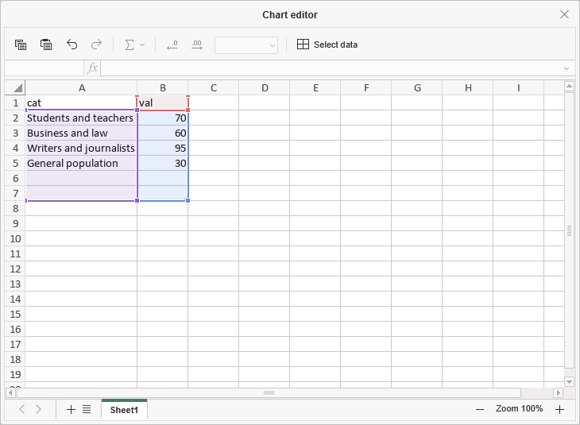This screenshot has height=425, width=580.
Task: Click the Select data button
Action: click(x=327, y=44)
